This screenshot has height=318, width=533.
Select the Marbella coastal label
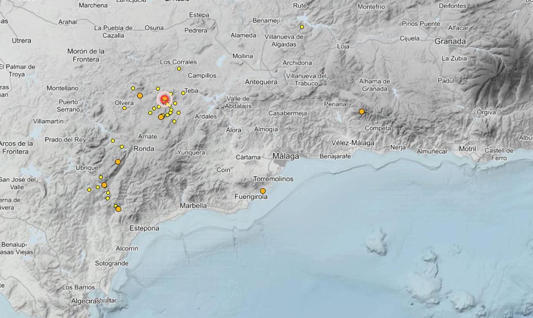point(193,206)
